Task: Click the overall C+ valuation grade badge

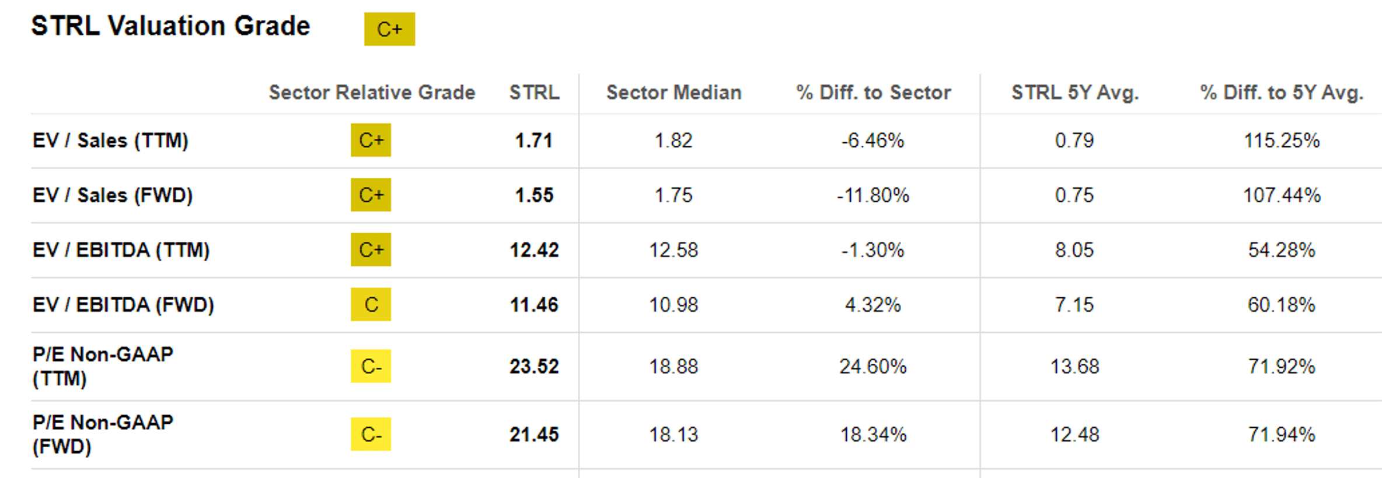Action: coord(389,29)
